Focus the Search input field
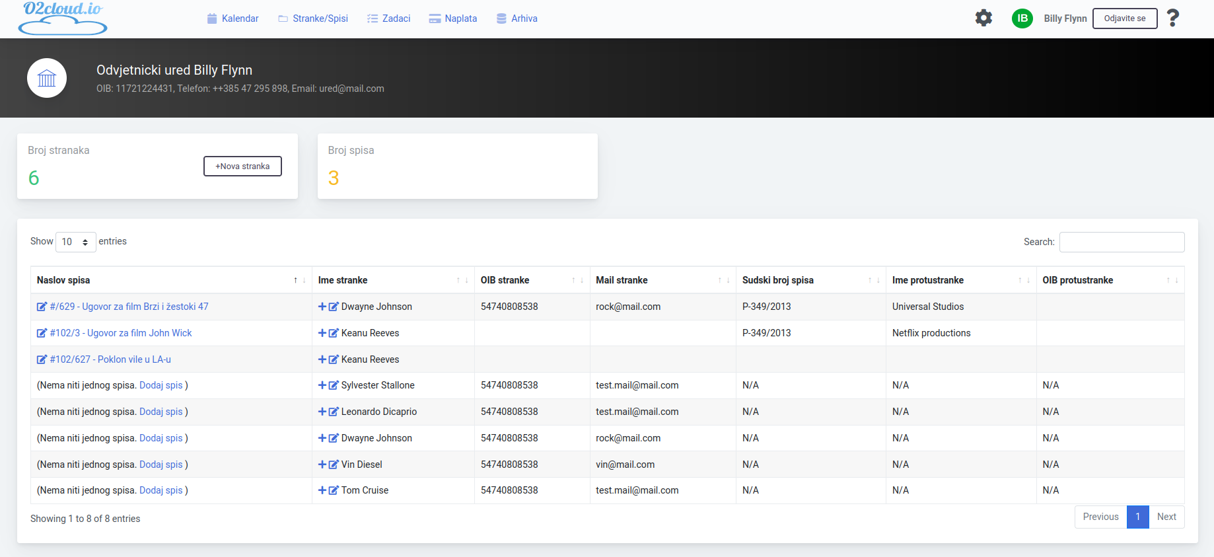Image resolution: width=1214 pixels, height=557 pixels. [1122, 242]
